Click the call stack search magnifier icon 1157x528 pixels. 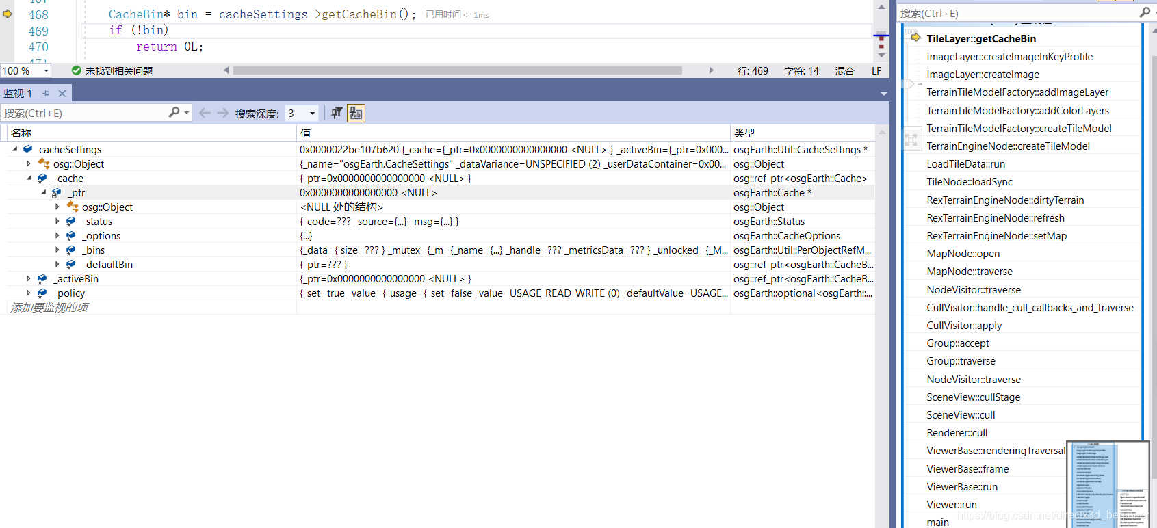point(1144,12)
